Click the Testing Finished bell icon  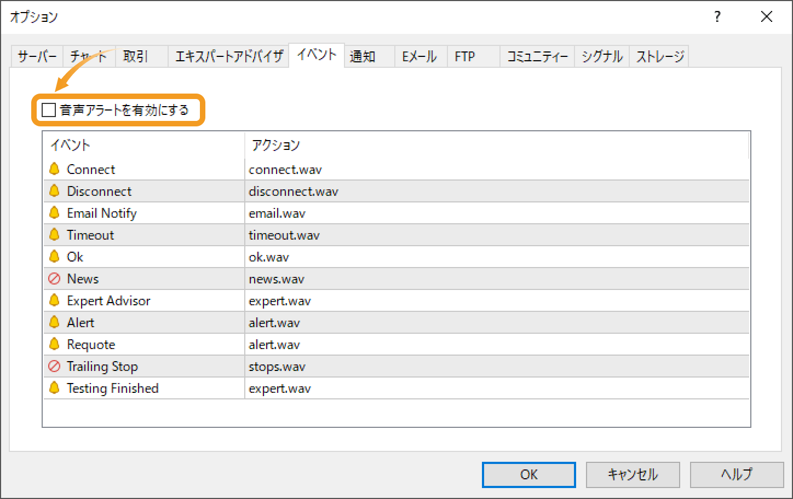click(54, 388)
